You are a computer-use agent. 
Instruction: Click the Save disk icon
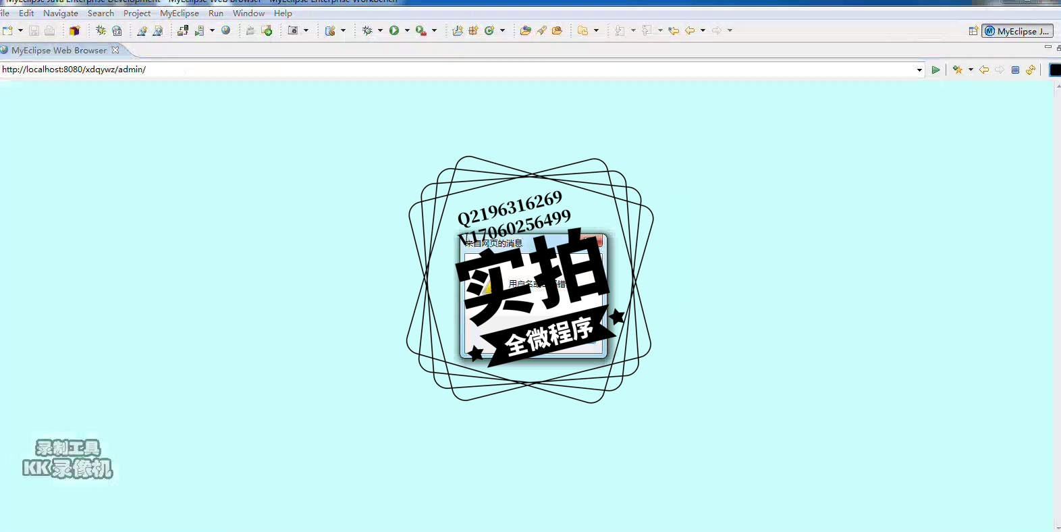pyautogui.click(x=34, y=30)
